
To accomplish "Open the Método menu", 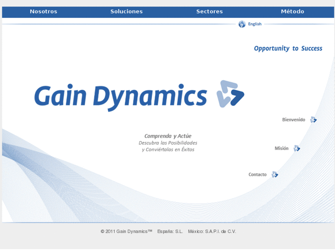I will coord(293,12).
